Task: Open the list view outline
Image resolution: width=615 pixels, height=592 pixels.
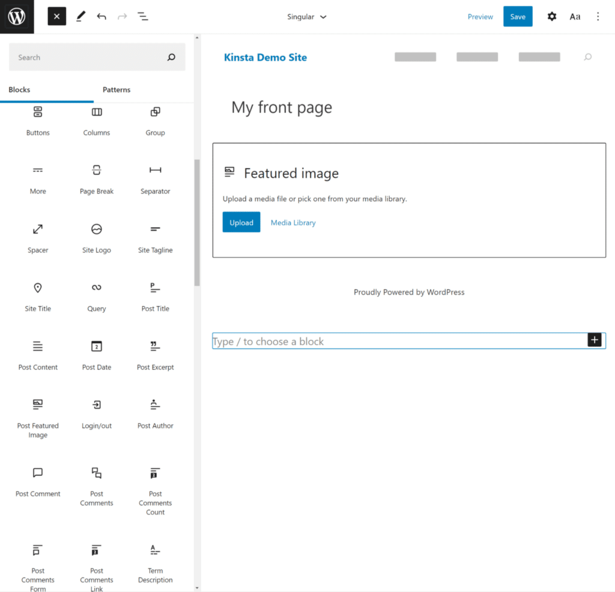Action: click(142, 16)
